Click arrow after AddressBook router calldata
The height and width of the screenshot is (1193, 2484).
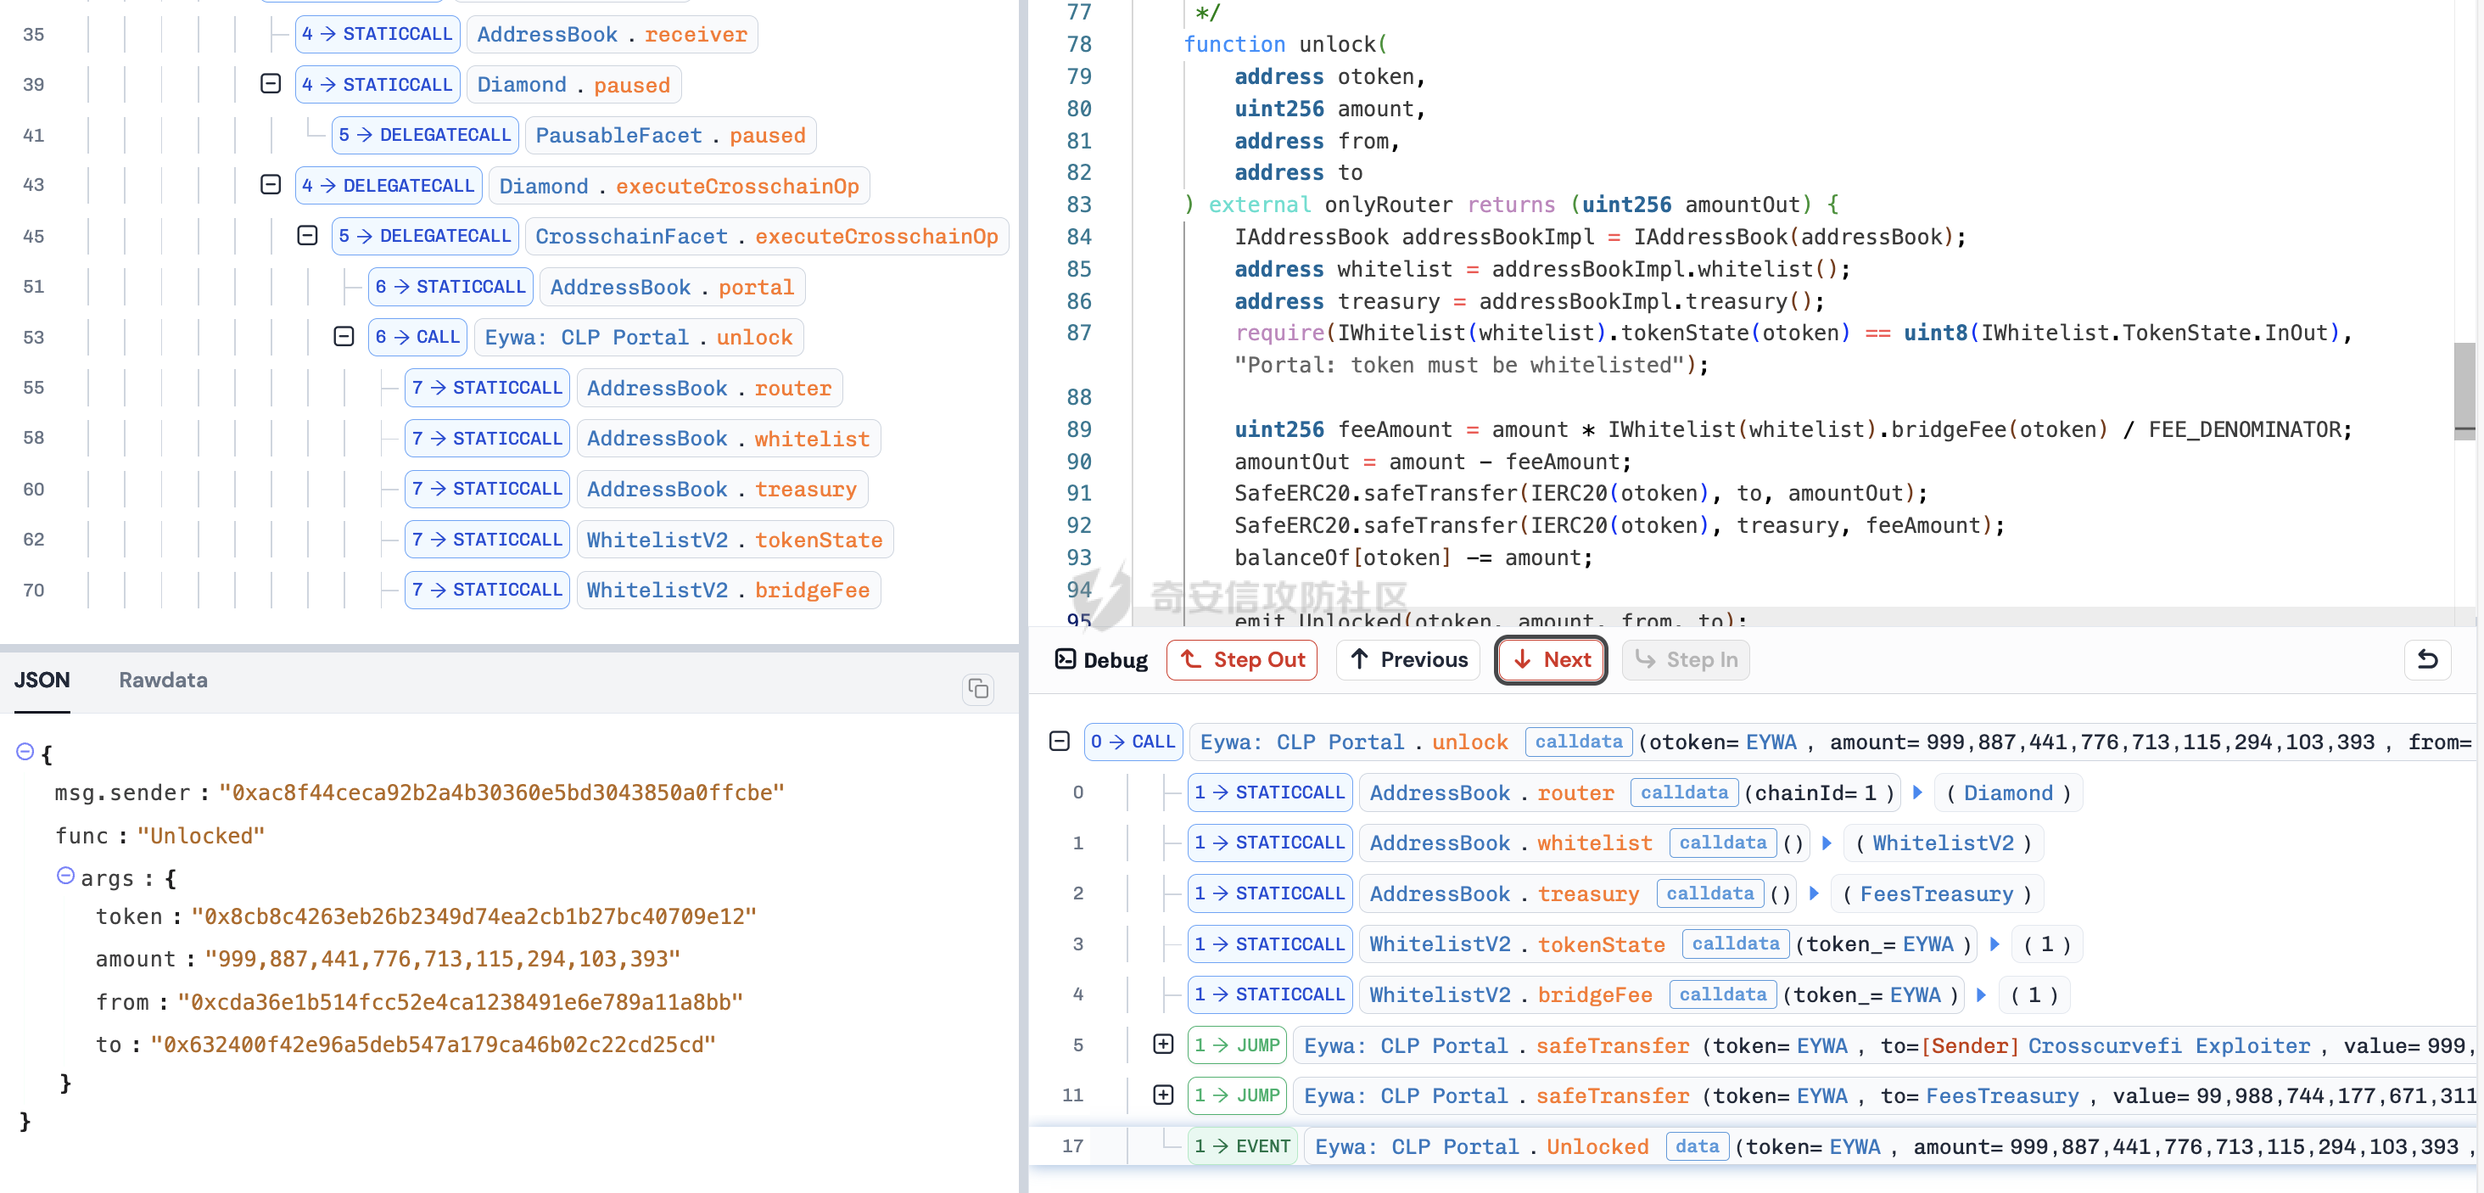click(x=1918, y=793)
